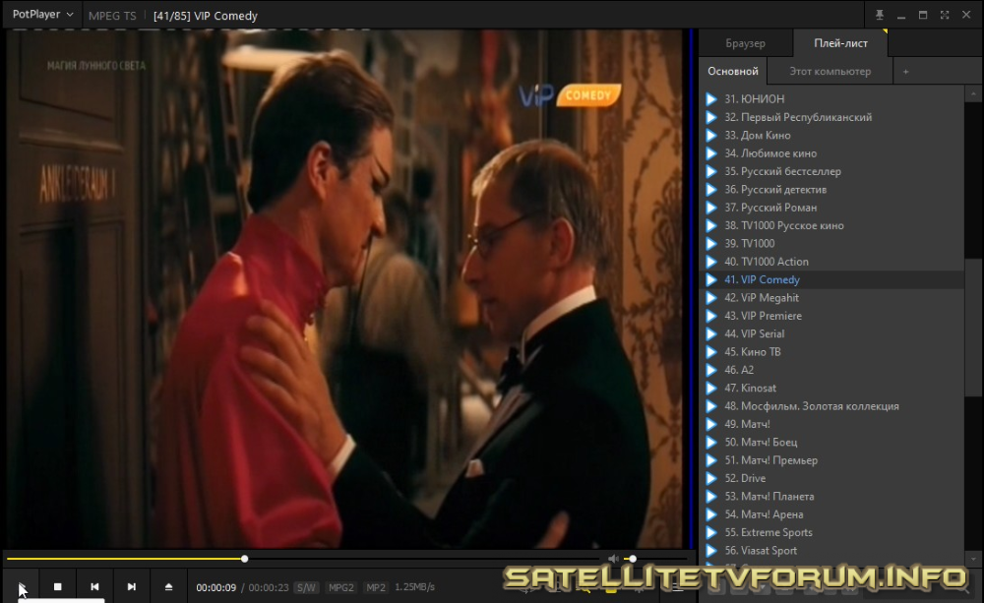Stop playback with the stop button
Viewport: 984px width, 603px height.
[58, 586]
